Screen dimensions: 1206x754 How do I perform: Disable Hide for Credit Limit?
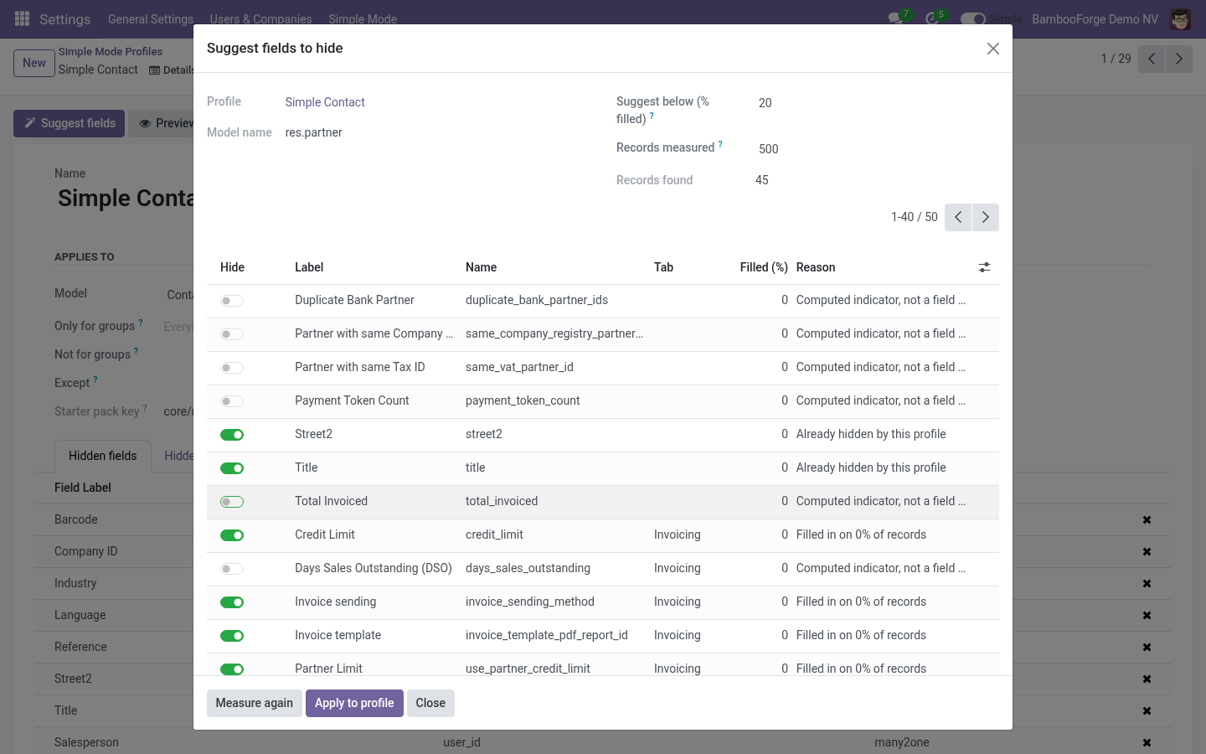click(x=232, y=535)
